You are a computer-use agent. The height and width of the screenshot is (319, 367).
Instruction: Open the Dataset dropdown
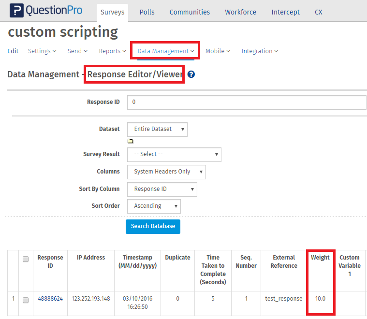click(x=157, y=129)
